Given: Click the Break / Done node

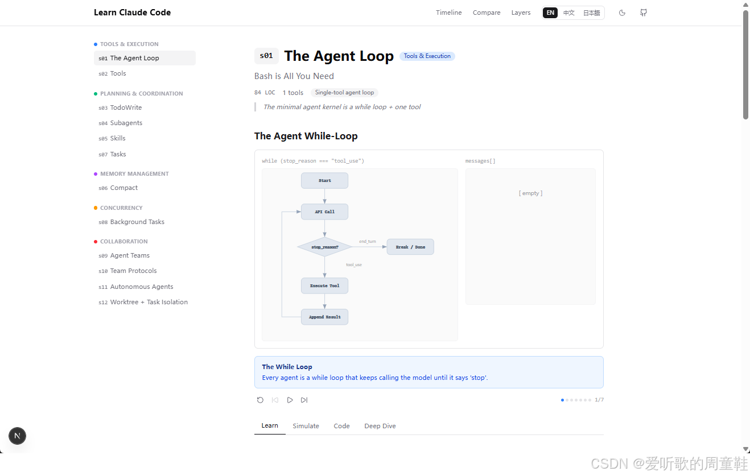Looking at the screenshot, I should [x=410, y=247].
